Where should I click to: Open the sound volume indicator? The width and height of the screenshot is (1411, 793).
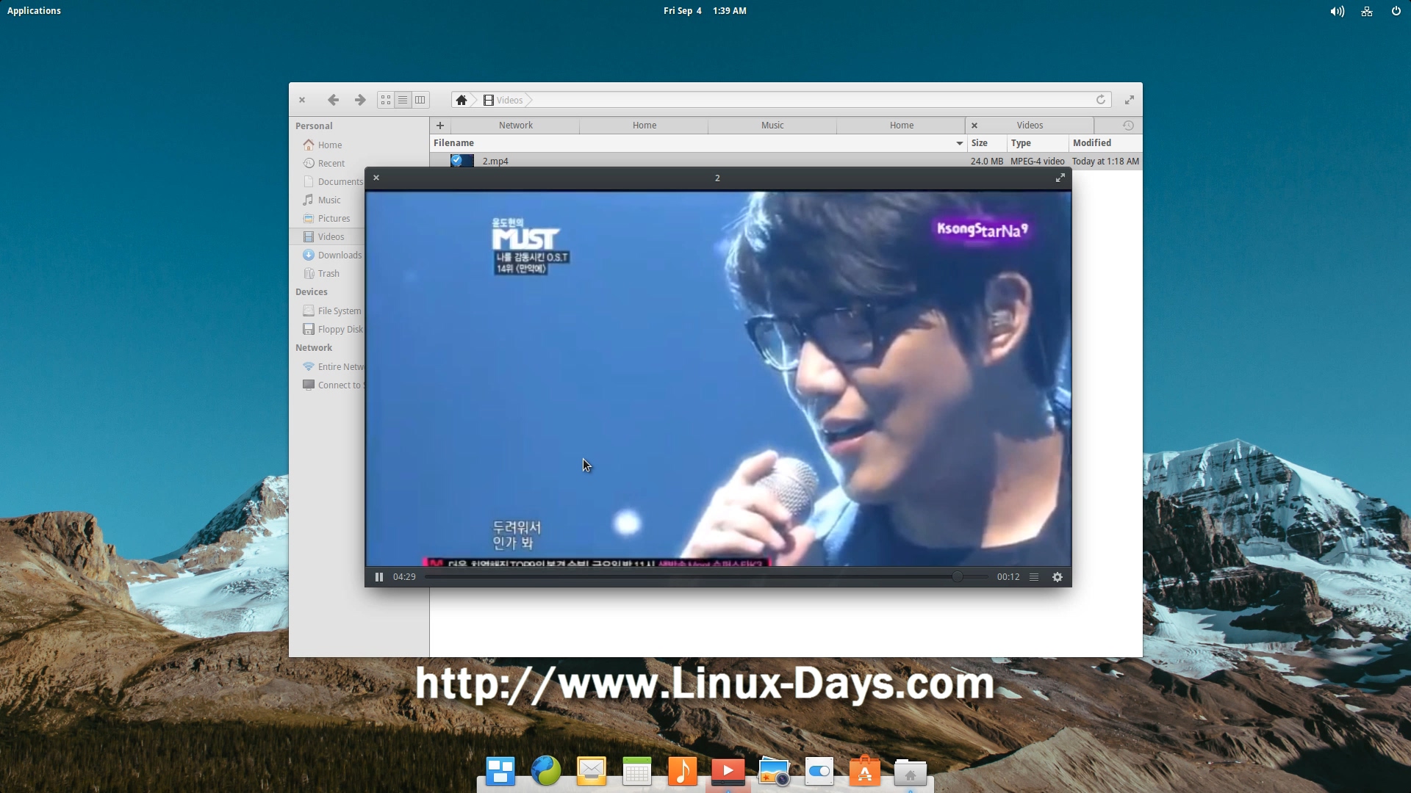tap(1338, 11)
